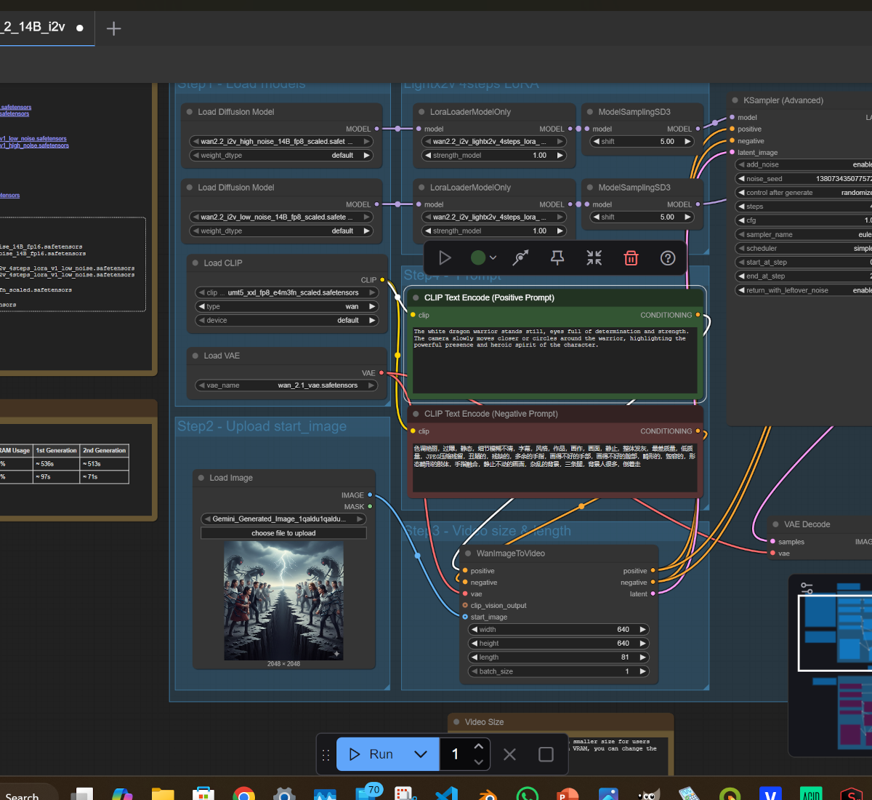This screenshot has height=800, width=872.
Task: Click the X cancel icon beside queue count
Action: (510, 754)
